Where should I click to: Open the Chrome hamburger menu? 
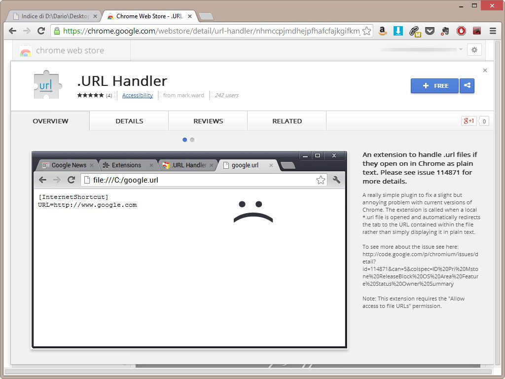[493, 31]
